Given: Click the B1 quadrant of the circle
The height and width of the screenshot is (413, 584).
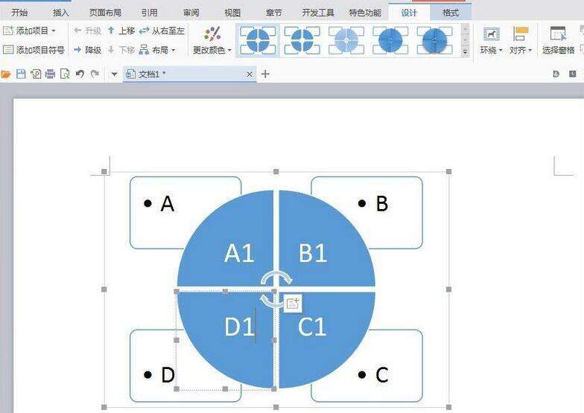Looking at the screenshot, I should 313,253.
